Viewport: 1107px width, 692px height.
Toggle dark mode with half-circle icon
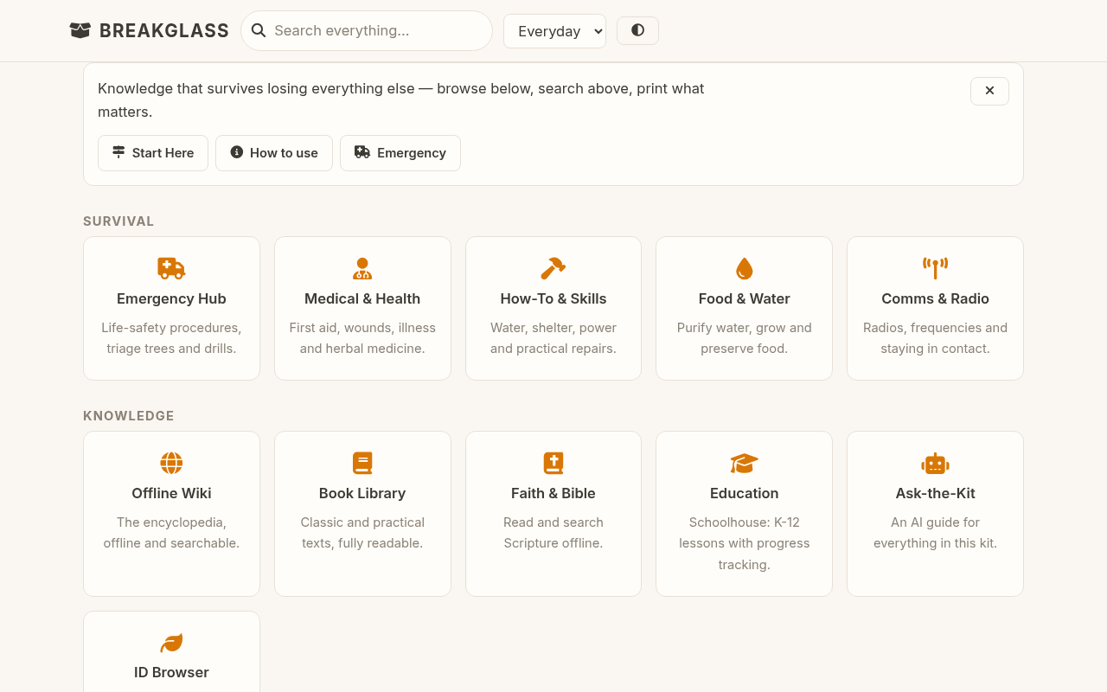tap(637, 30)
